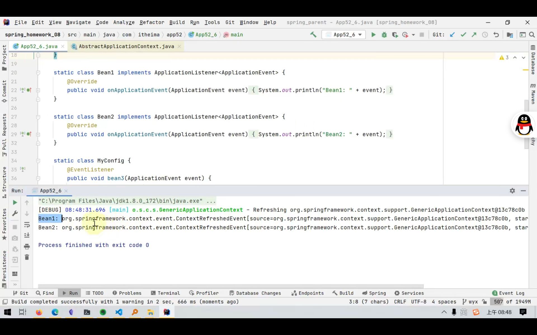Screen dimensions: 537x335
Task: Start debugging with the bug icon
Action: coord(384,35)
